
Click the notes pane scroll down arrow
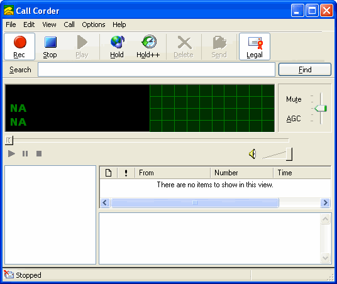pos(326,258)
